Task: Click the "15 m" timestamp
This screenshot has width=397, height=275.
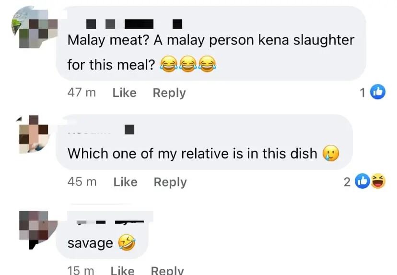Action: coord(81,271)
